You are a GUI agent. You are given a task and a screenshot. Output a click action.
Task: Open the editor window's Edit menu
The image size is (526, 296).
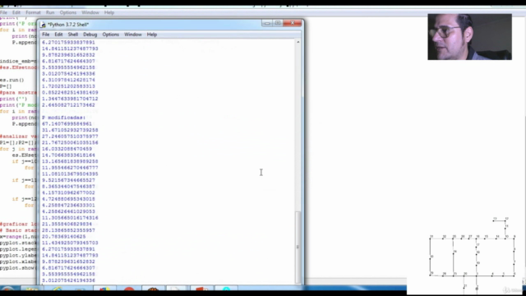coord(16,12)
